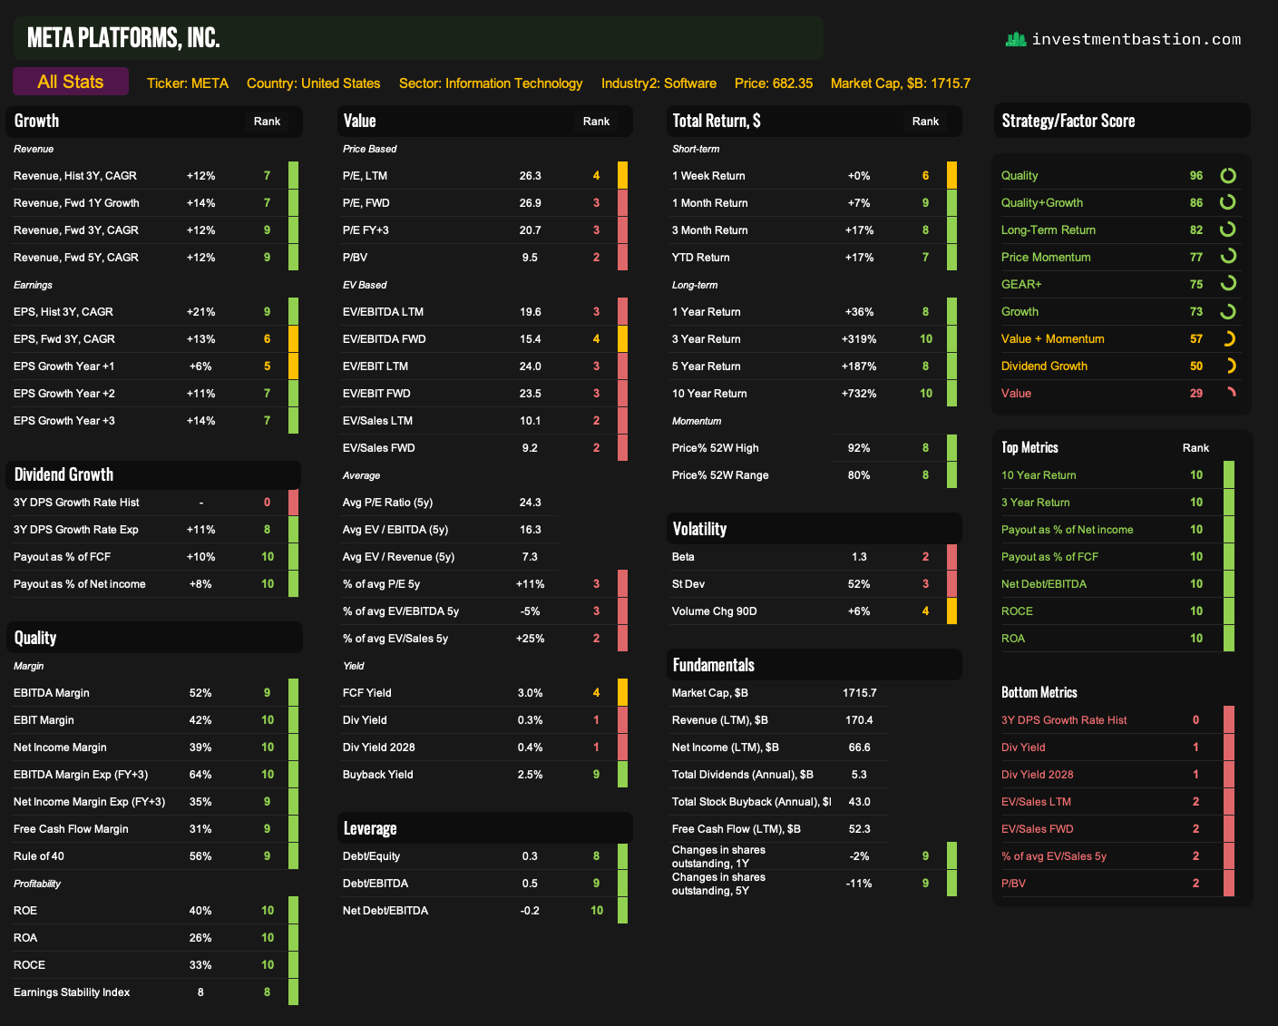Click the investmentbastion green logo icon
The height and width of the screenshot is (1026, 1278).
(1016, 39)
